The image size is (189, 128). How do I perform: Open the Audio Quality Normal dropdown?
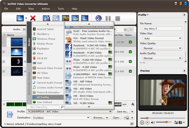(162, 58)
